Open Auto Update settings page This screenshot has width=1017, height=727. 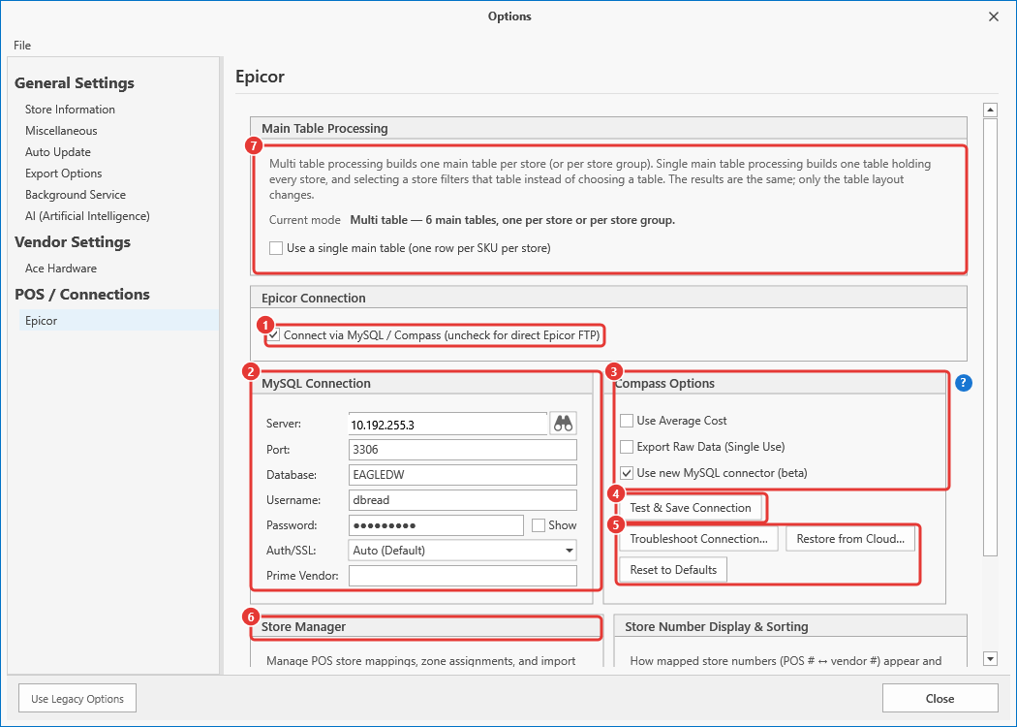(58, 152)
